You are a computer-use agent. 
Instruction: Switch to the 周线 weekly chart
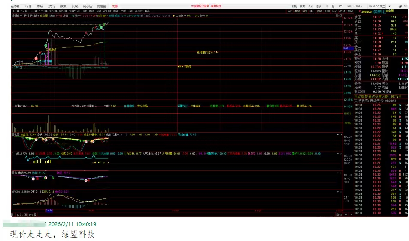[91, 11]
